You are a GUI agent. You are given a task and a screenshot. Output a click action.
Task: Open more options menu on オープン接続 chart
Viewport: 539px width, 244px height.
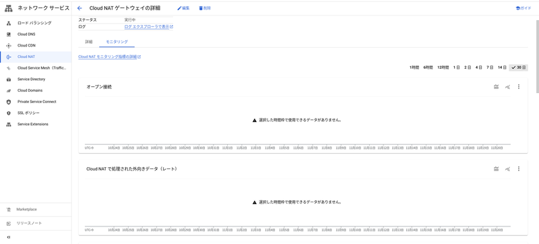click(519, 87)
